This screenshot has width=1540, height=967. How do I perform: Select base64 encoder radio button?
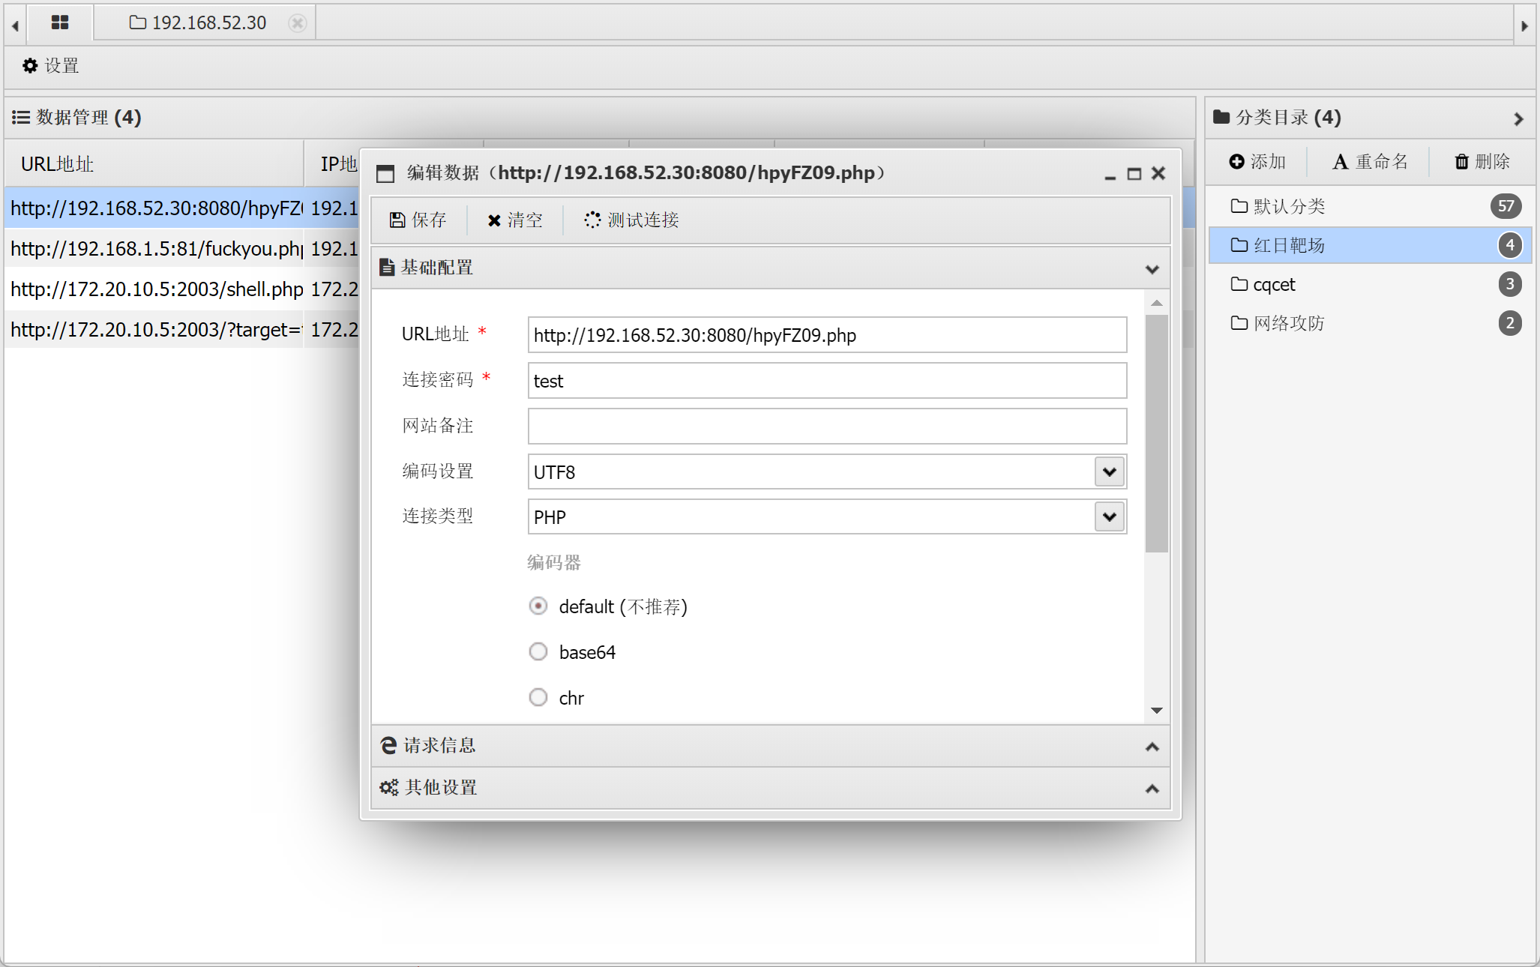[x=538, y=651]
